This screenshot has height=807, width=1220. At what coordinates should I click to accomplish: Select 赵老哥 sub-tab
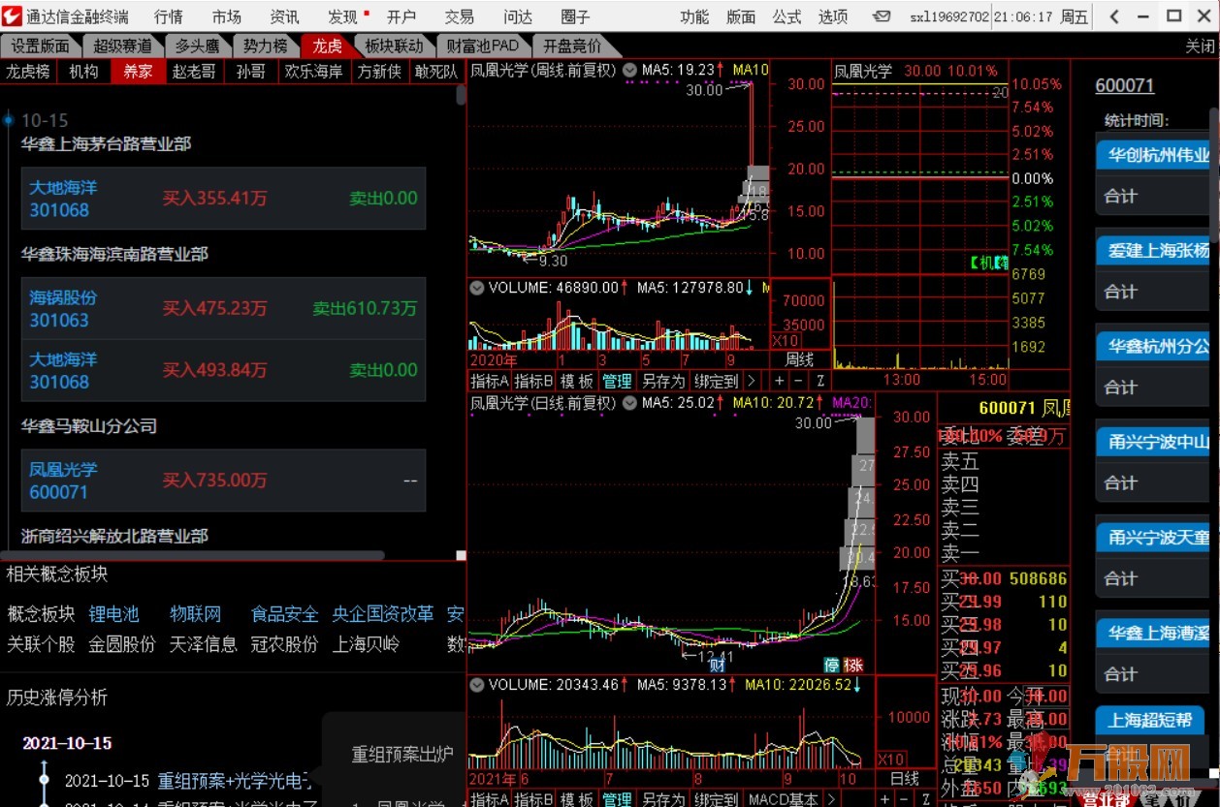tap(194, 71)
